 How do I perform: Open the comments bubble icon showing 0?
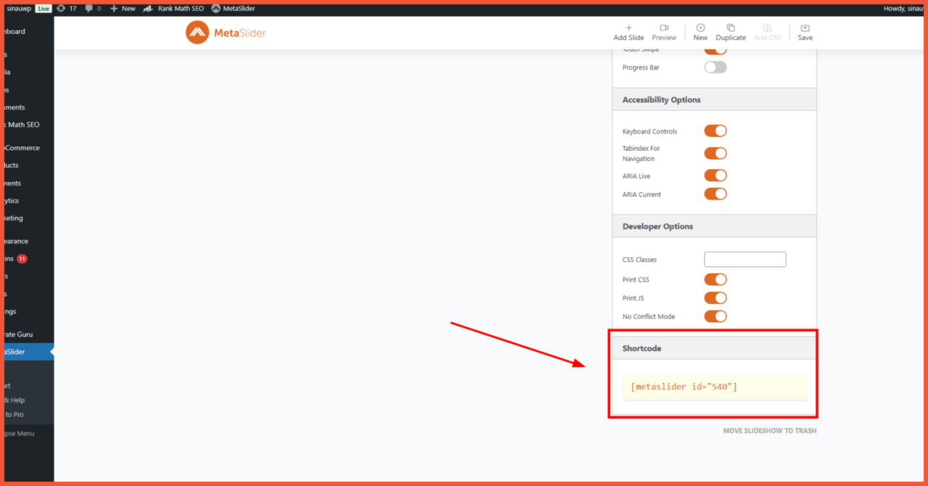tap(93, 8)
